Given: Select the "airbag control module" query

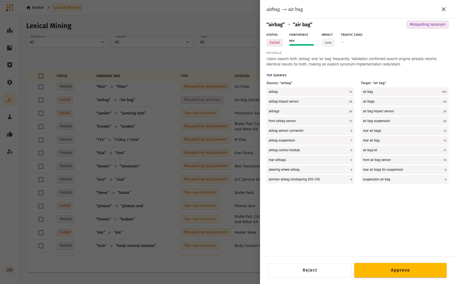Looking at the screenshot, I should pyautogui.click(x=310, y=150).
